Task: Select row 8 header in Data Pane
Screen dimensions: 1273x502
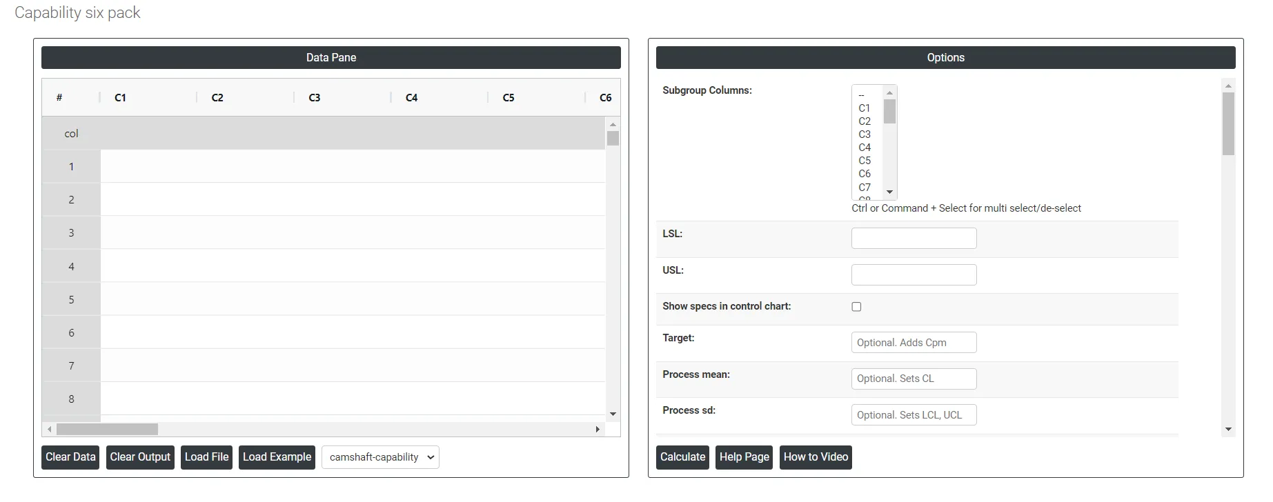Action: (71, 399)
